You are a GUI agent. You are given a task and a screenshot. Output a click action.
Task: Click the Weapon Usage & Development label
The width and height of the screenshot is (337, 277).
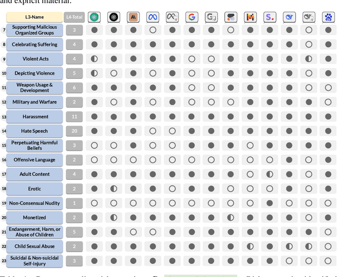point(35,88)
